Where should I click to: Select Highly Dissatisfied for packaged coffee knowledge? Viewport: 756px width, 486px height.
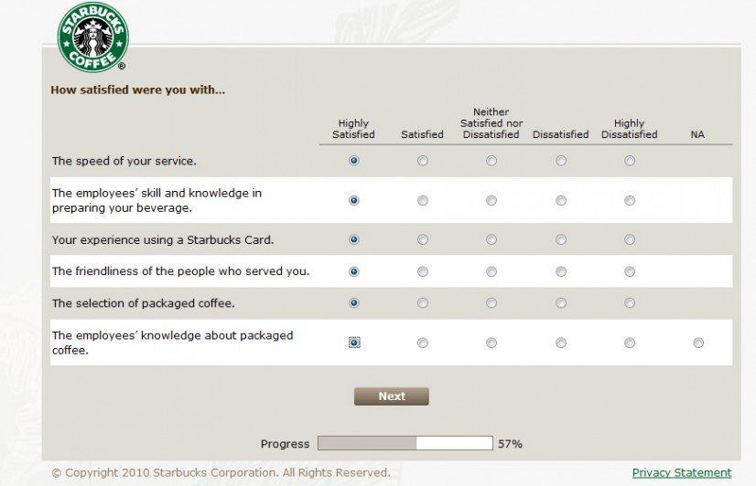(630, 343)
